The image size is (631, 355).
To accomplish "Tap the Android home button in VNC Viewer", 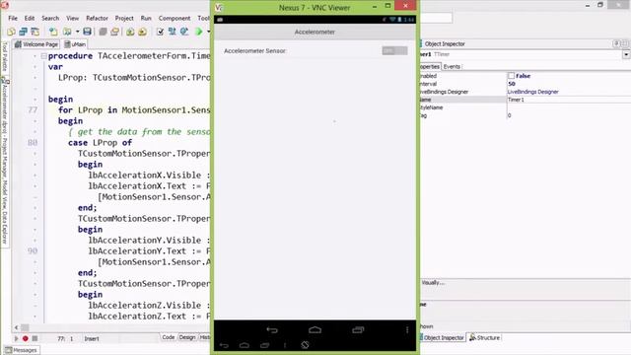I will click(x=315, y=330).
